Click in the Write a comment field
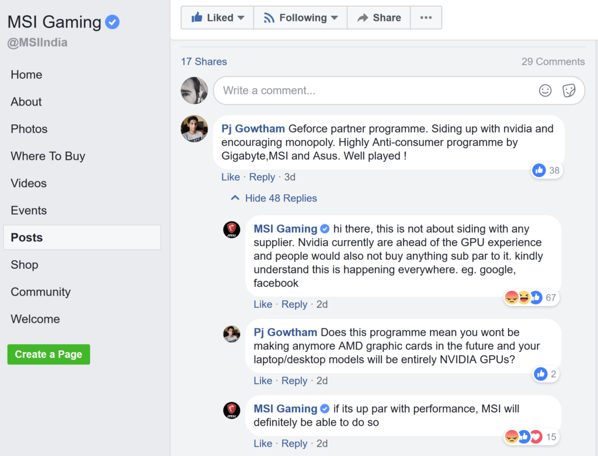Screen dimensions: 598x456 click(374, 90)
